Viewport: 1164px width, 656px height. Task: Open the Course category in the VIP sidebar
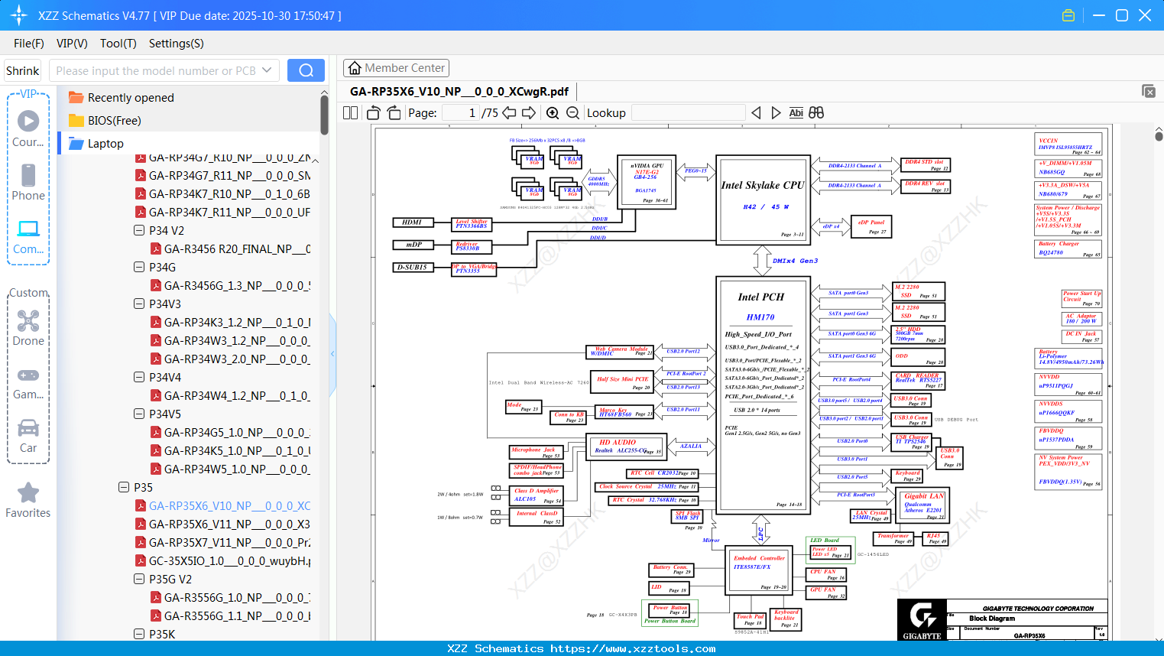pyautogui.click(x=28, y=128)
